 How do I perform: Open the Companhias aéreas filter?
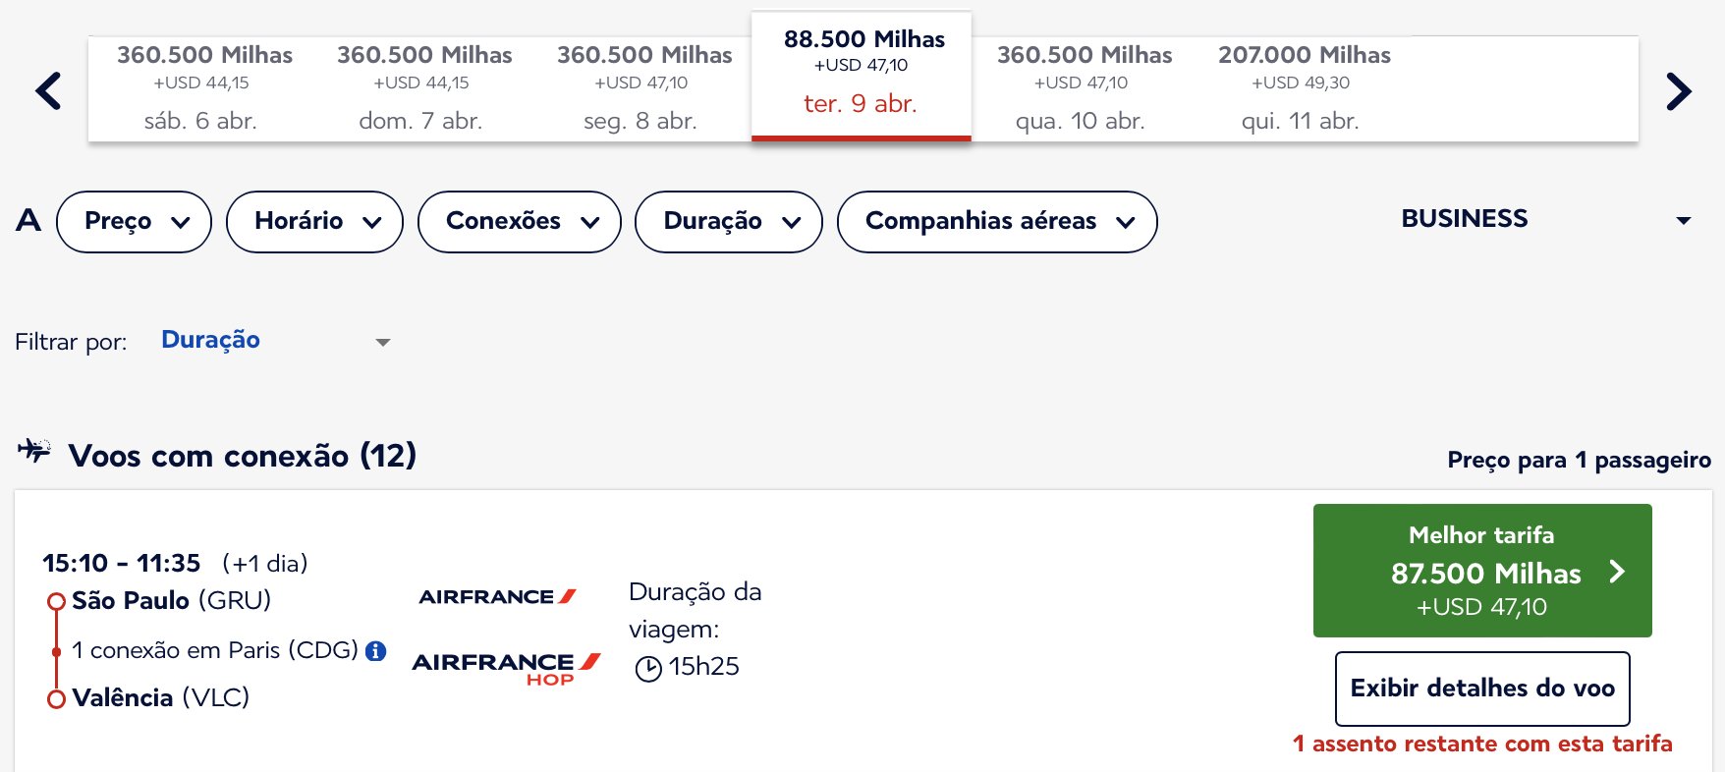pyautogui.click(x=997, y=222)
